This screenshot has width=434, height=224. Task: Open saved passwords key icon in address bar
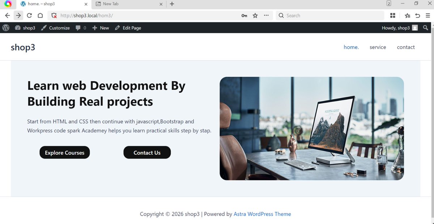coord(244,16)
